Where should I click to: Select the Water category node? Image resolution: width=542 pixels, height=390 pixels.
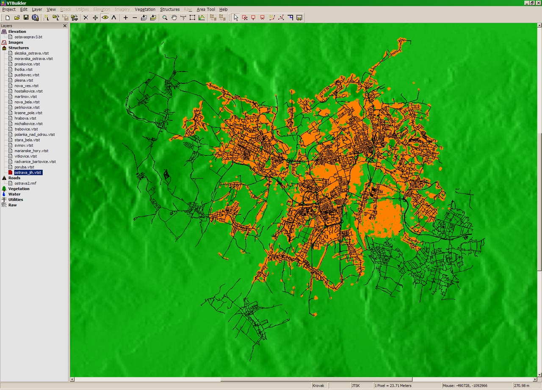point(14,194)
